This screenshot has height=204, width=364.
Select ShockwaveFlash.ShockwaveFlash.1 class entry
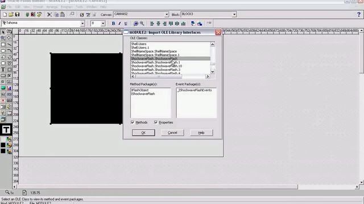(x=155, y=62)
